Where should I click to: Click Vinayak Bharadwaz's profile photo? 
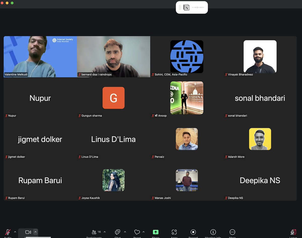(x=260, y=57)
